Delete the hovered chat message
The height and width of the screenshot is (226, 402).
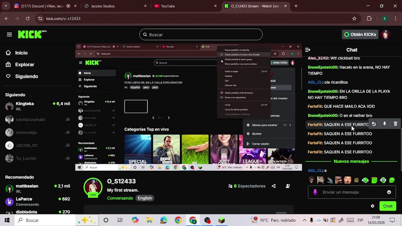click(395, 124)
